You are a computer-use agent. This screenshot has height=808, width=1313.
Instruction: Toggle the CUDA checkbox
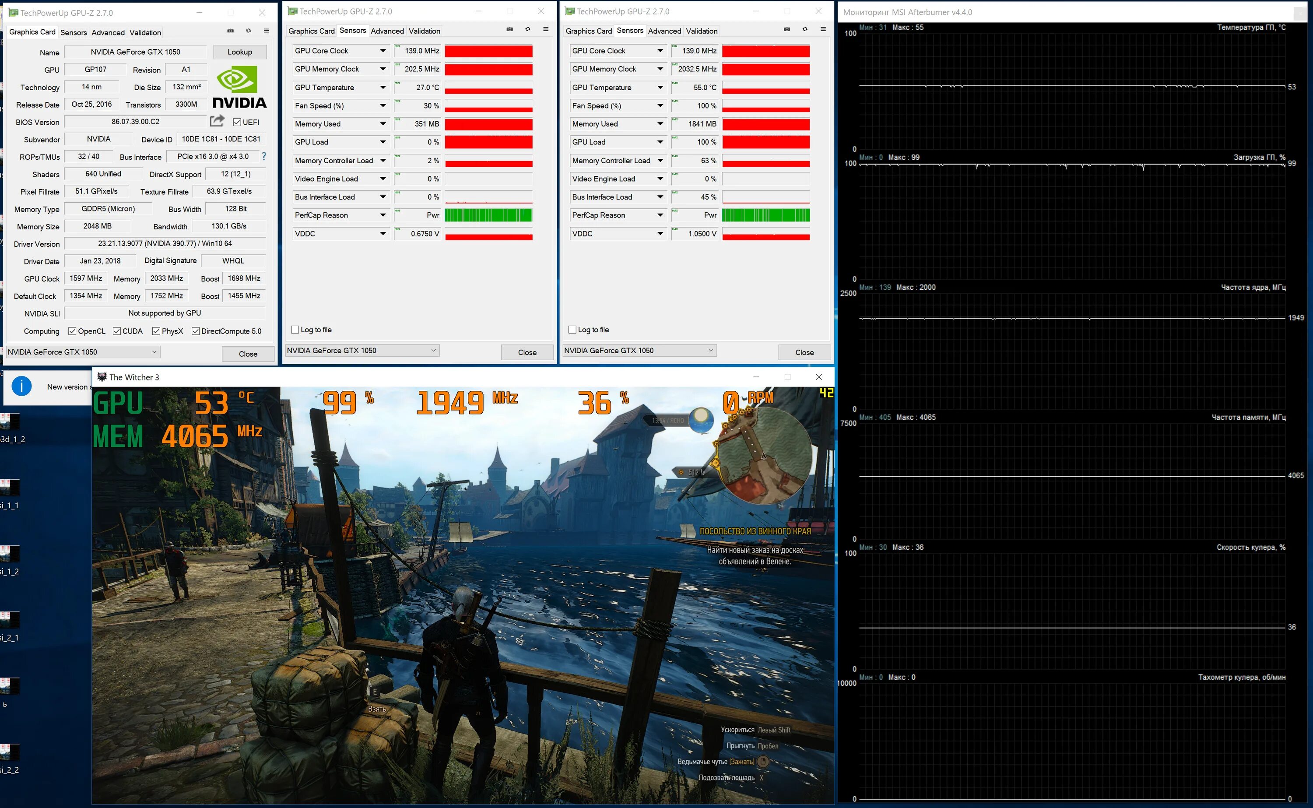[116, 331]
